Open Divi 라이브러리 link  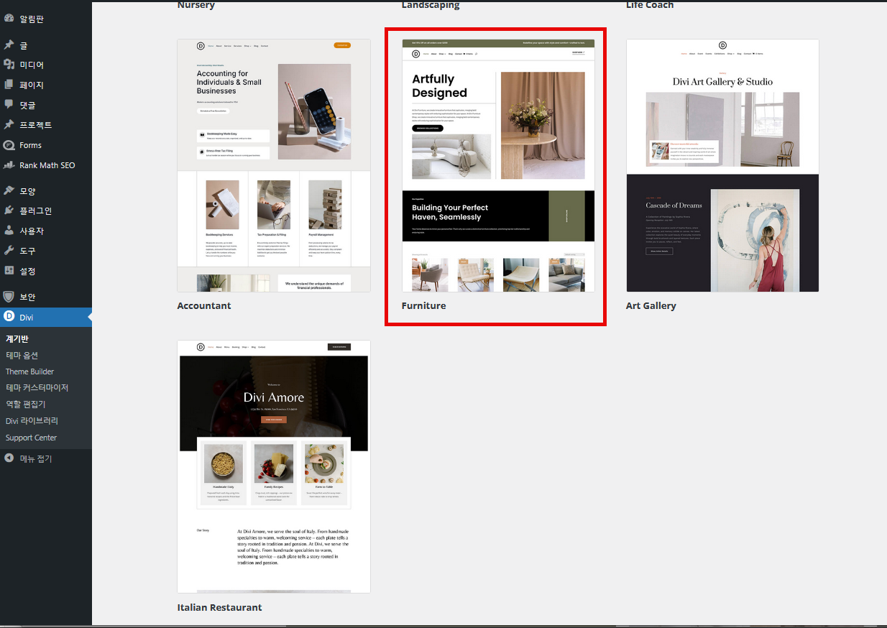[32, 421]
